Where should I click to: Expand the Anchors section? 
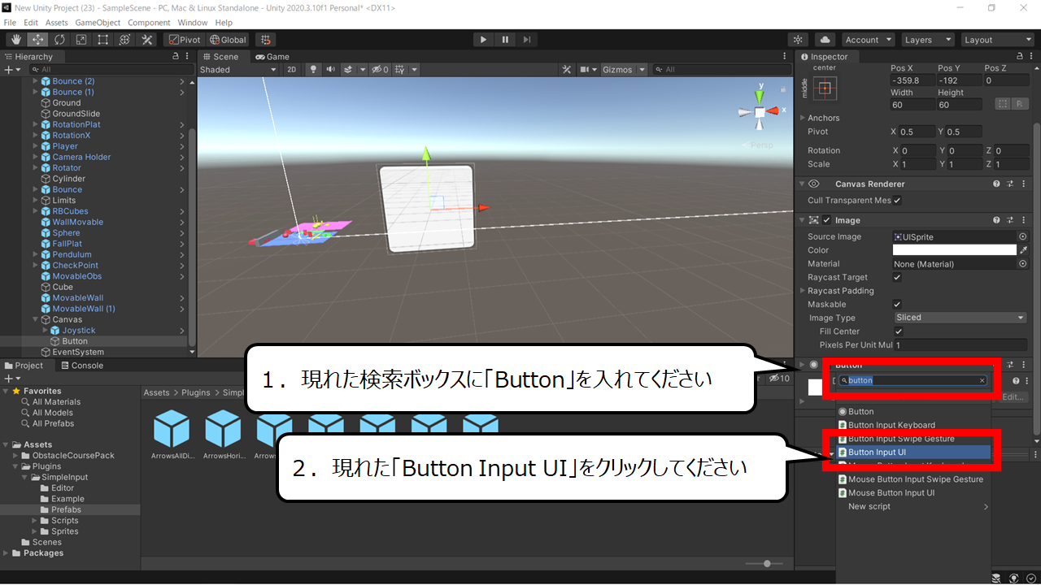(x=803, y=118)
